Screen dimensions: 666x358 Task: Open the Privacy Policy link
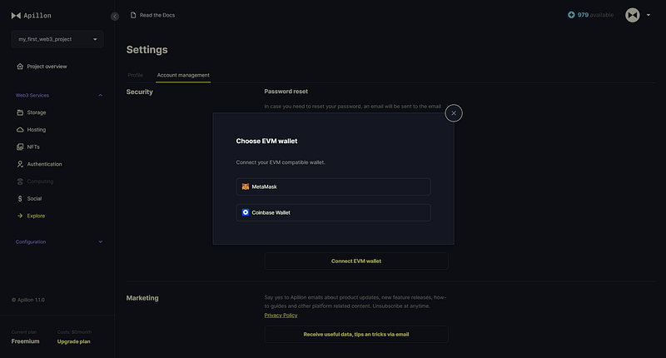[281, 315]
